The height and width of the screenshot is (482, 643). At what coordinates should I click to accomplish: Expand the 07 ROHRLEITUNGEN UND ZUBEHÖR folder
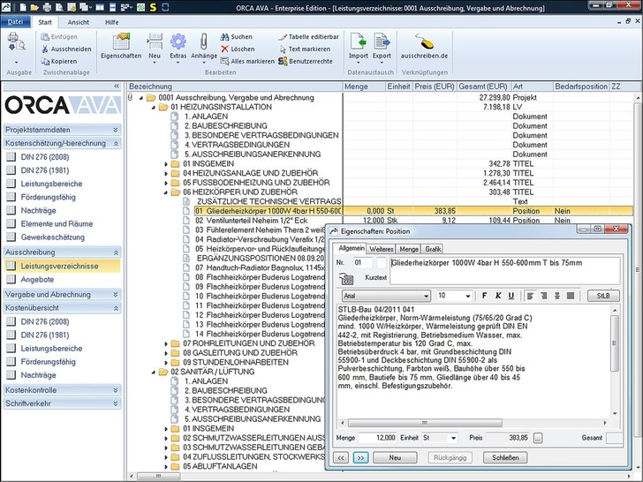(166, 343)
